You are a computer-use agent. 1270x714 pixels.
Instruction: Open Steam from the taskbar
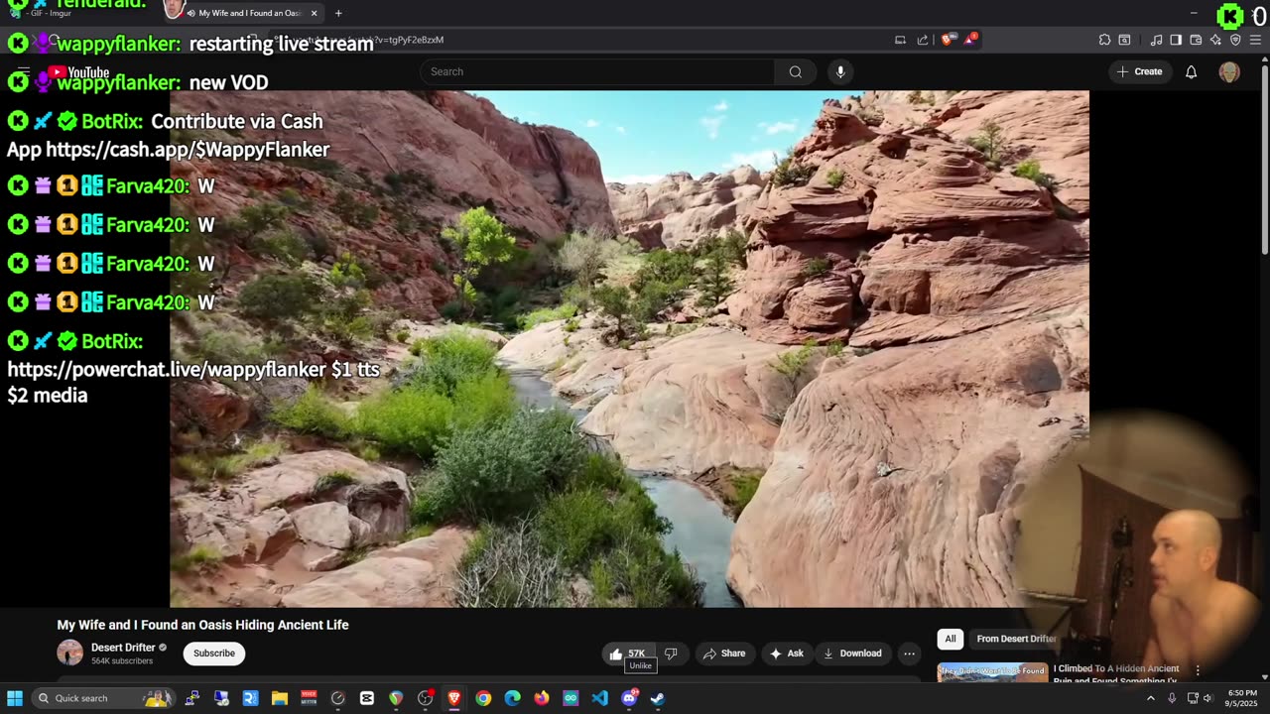pos(658,698)
